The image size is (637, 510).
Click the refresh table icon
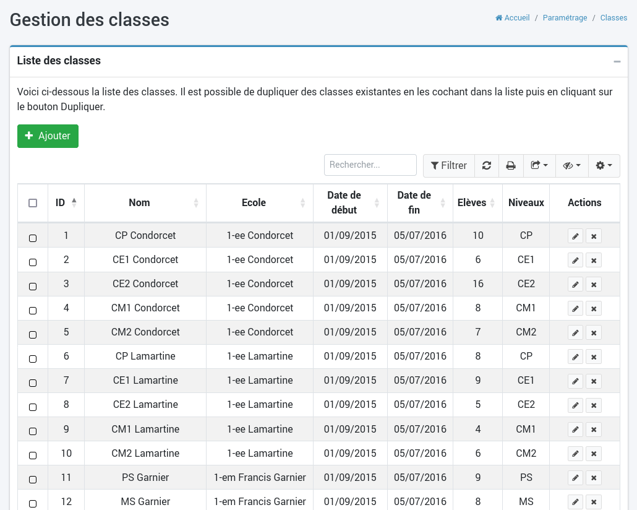(x=487, y=165)
